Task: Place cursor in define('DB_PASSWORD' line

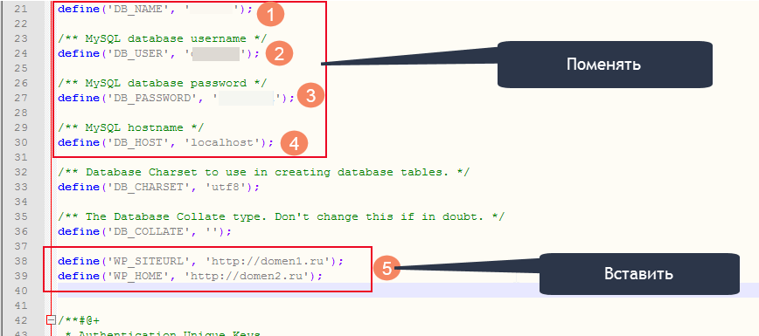Action: pos(177,98)
